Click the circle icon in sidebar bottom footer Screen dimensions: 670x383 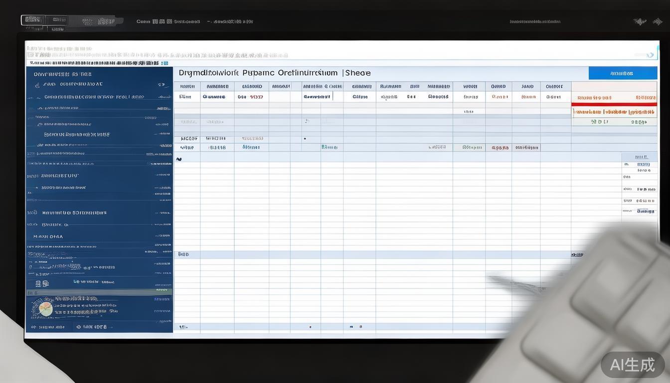click(x=78, y=327)
